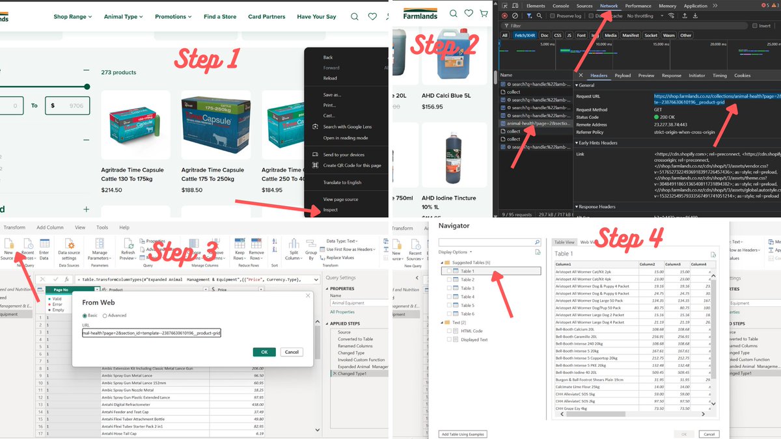This screenshot has width=781, height=439.
Task: Tick the Displayed Text checkbox in Navigator
Action: click(x=449, y=339)
